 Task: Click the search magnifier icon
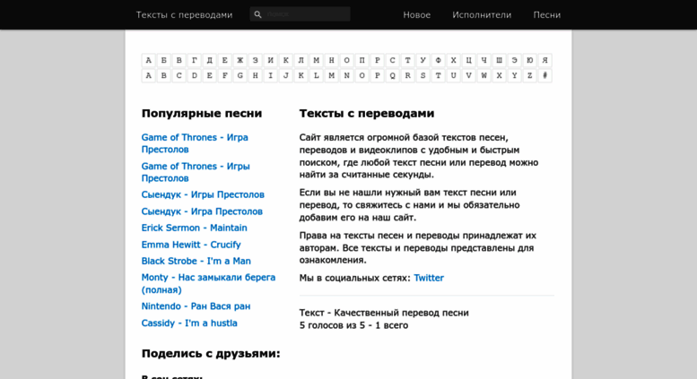pos(257,14)
